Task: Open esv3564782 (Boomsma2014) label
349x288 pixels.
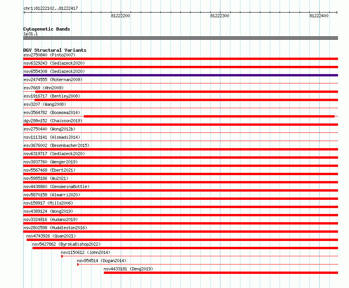Action: (x=52, y=112)
